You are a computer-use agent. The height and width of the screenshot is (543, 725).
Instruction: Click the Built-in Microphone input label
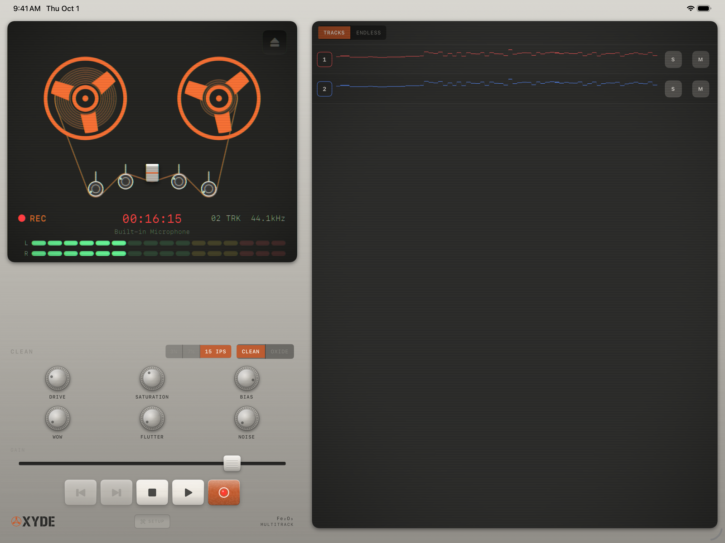pyautogui.click(x=152, y=232)
